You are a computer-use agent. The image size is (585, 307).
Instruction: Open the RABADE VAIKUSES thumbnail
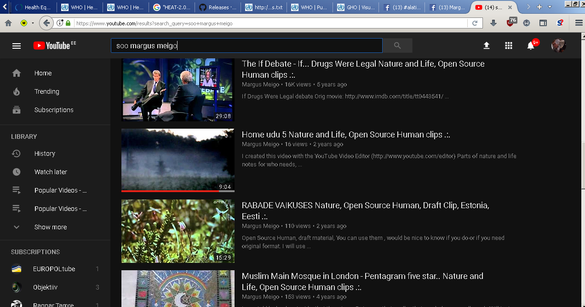coord(178,231)
